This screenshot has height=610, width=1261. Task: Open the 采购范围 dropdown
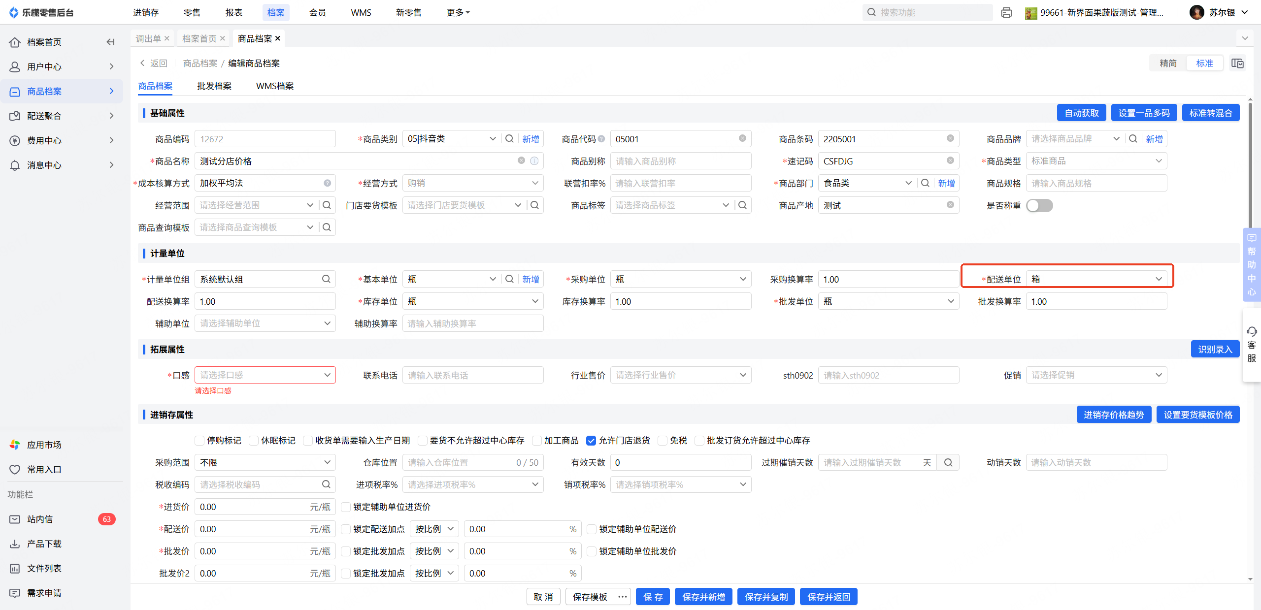point(265,462)
